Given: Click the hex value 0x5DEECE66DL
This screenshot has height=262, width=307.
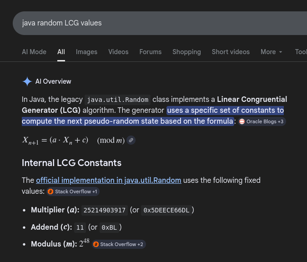Looking at the screenshot, I should (x=166, y=210).
